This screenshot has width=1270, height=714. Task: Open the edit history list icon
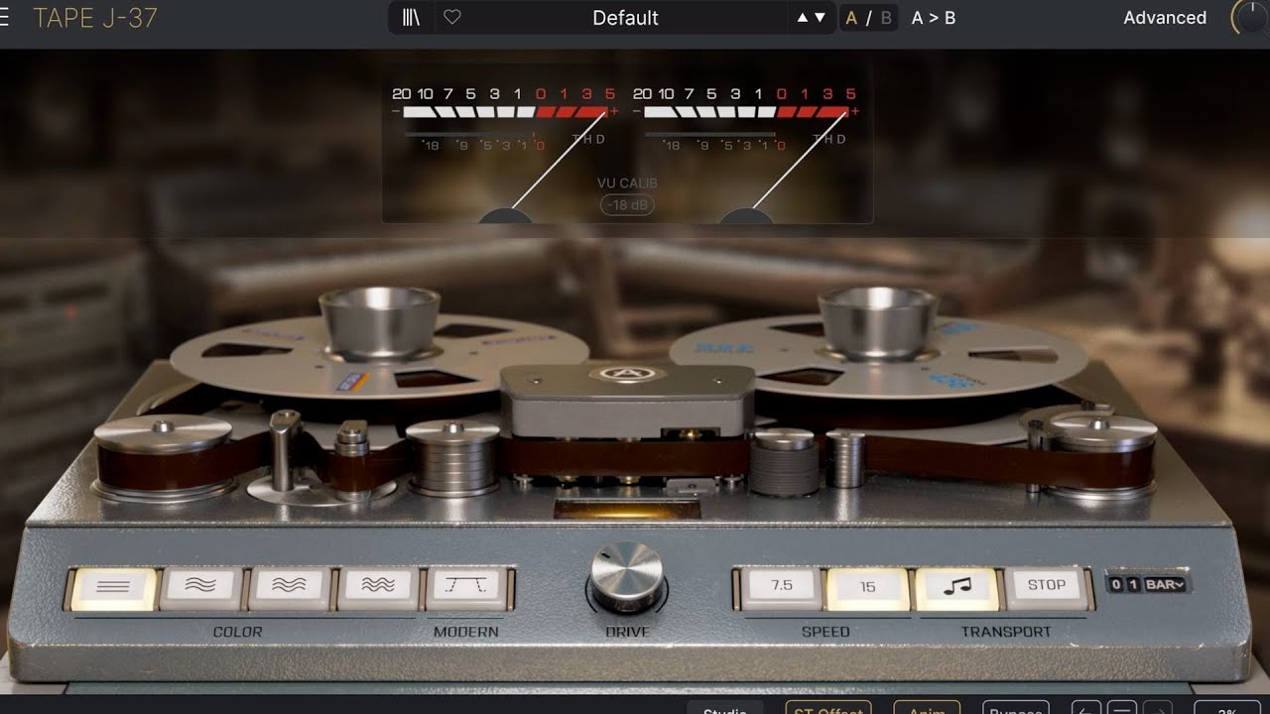click(1121, 708)
